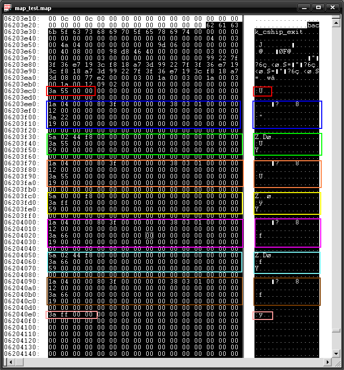Click the pink-boxed bytes 3a ff 00 00

[x=71, y=315]
